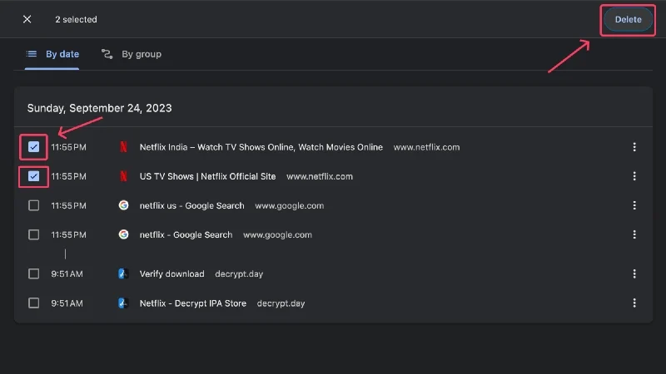
Task: Click the X to clear selection
Action: click(27, 19)
